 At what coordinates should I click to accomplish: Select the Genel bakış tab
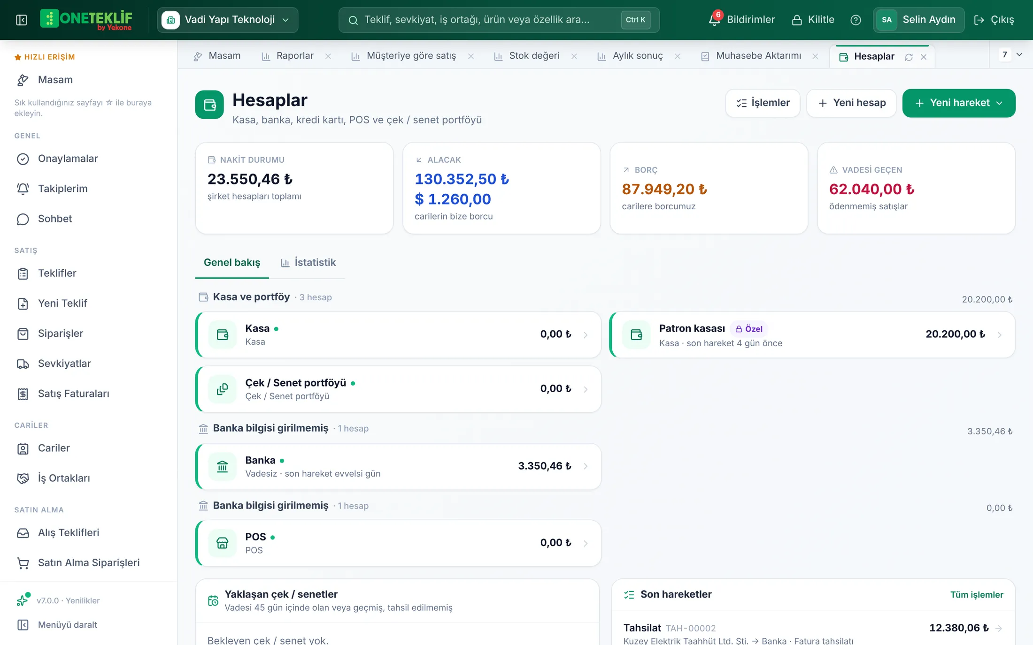pyautogui.click(x=232, y=263)
